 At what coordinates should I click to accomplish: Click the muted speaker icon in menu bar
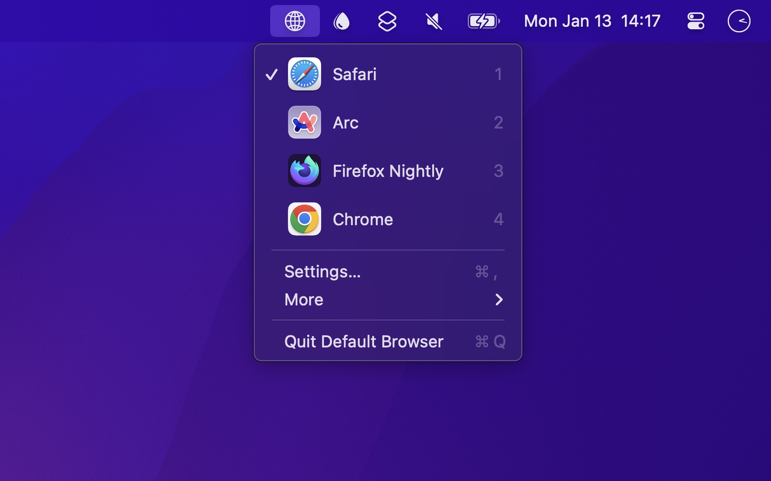point(434,21)
